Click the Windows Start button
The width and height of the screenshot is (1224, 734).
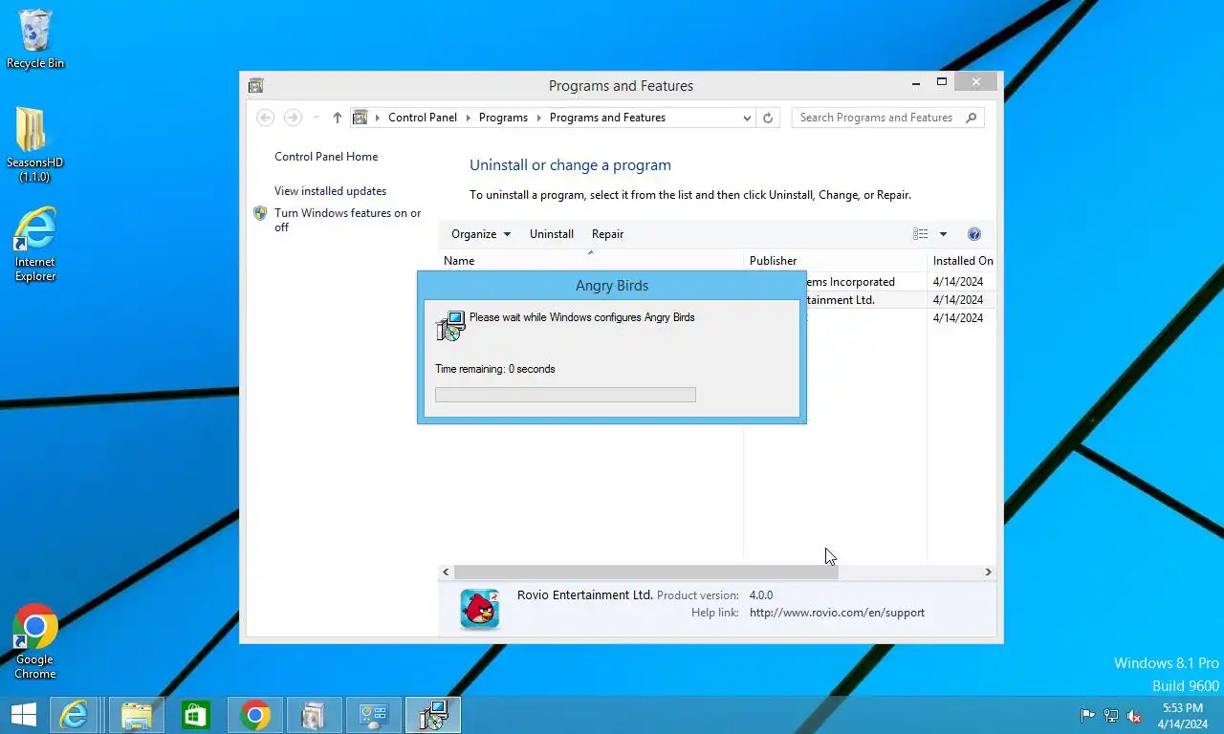[23, 715]
